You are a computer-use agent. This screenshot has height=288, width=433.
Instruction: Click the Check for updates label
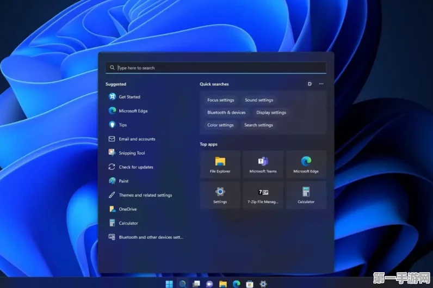pos(136,167)
